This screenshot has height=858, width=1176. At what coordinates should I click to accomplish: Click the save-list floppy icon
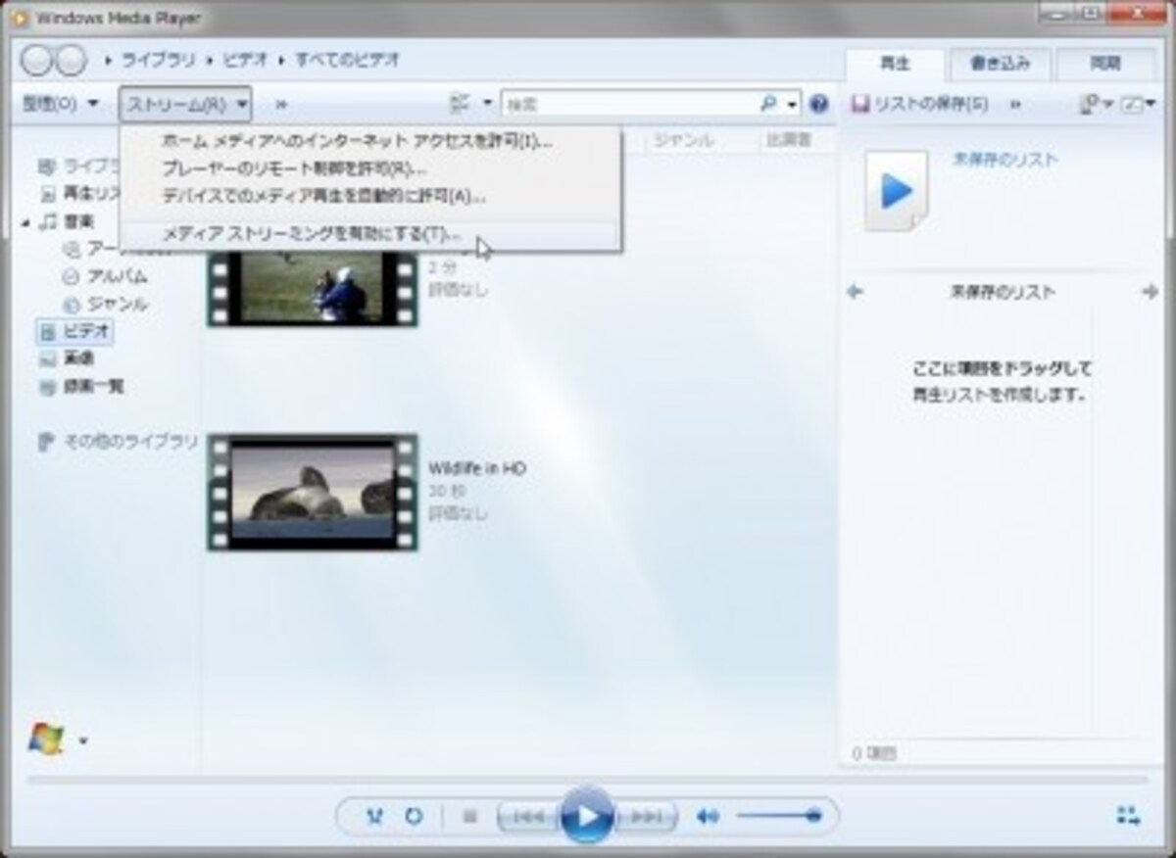pyautogui.click(x=859, y=104)
